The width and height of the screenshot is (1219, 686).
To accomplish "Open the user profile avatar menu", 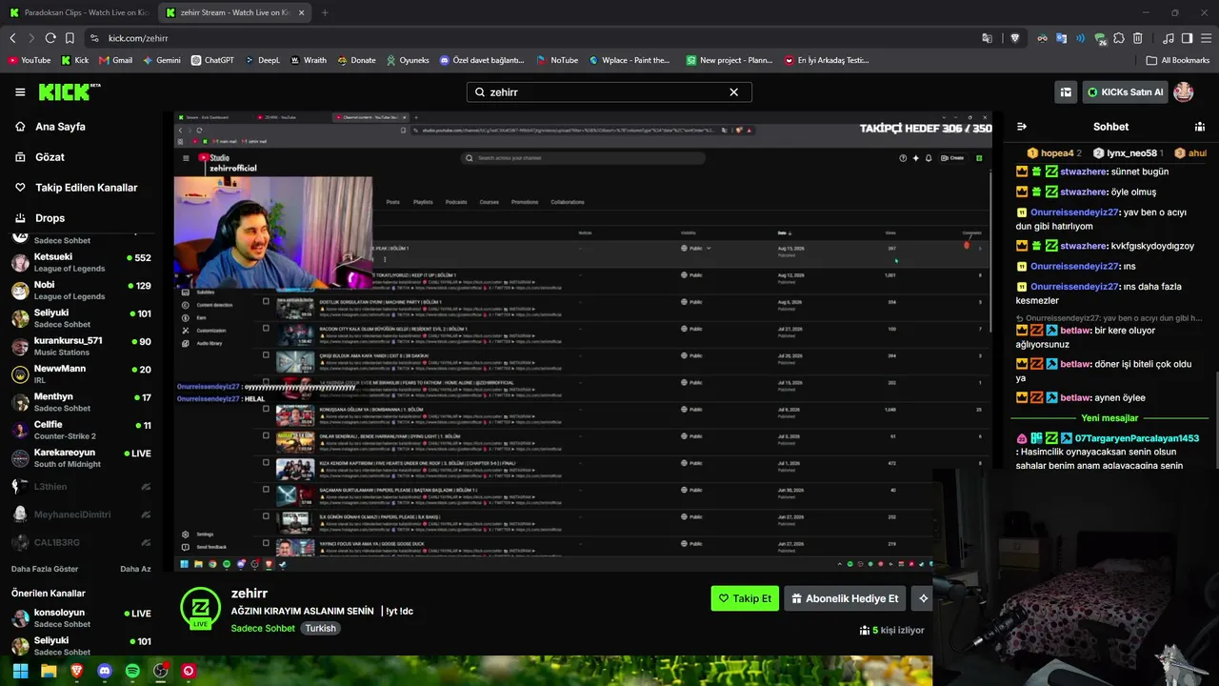I will [x=1184, y=92].
